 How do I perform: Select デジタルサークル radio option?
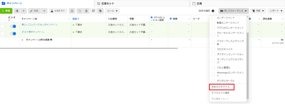[x=213, y=81]
